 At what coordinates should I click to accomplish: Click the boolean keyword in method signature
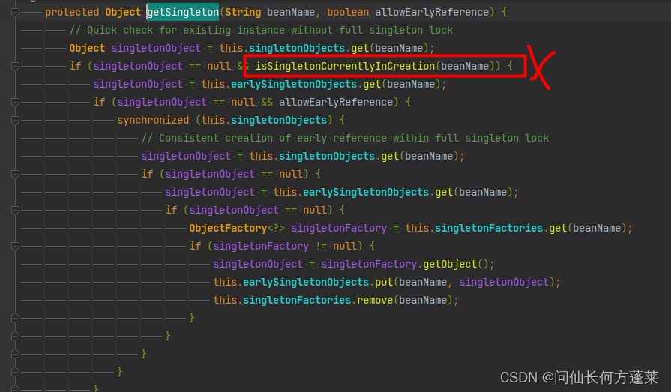click(x=348, y=13)
